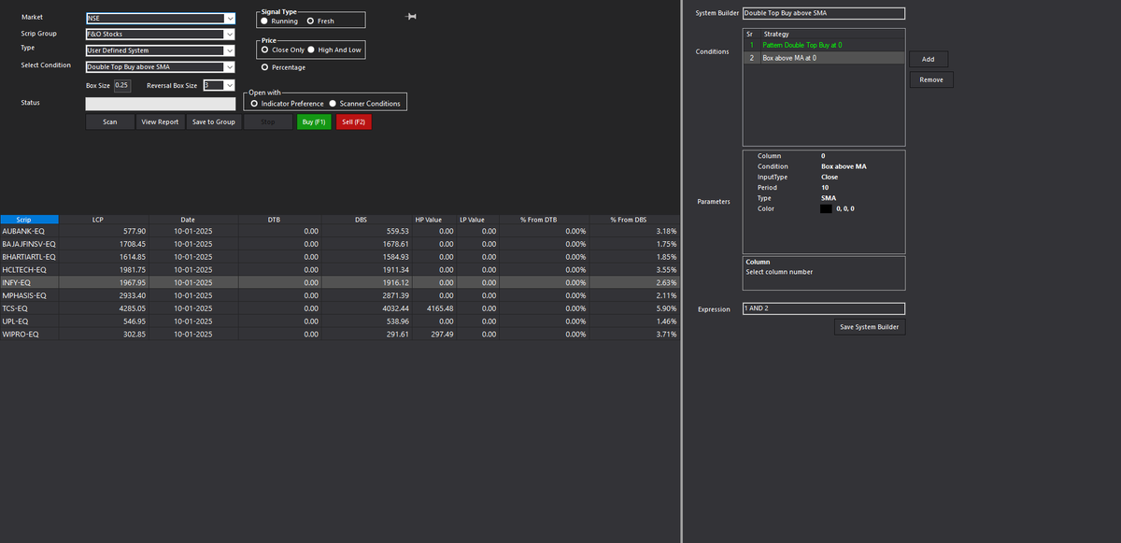This screenshot has width=1121, height=543.
Task: Switch price mode to Percentage
Action: 264,66
